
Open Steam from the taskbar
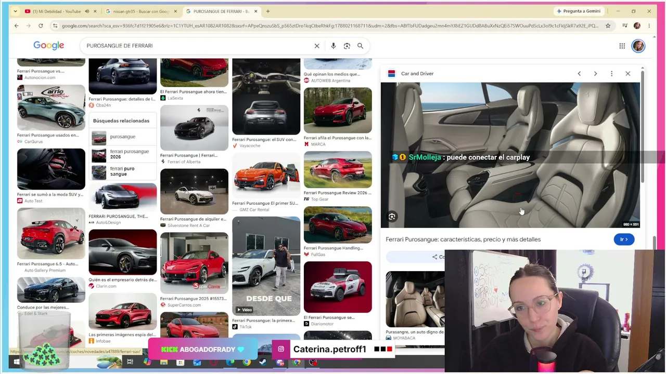click(x=263, y=362)
